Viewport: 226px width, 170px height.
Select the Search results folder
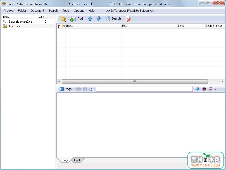[20, 22]
